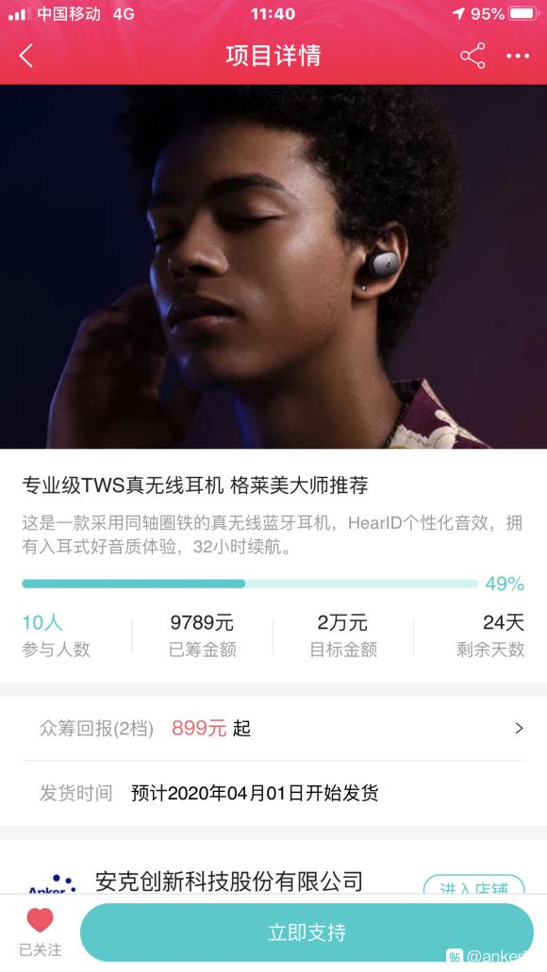This screenshot has width=547, height=972.
Task: Click the 立即支持 support button
Action: (307, 932)
